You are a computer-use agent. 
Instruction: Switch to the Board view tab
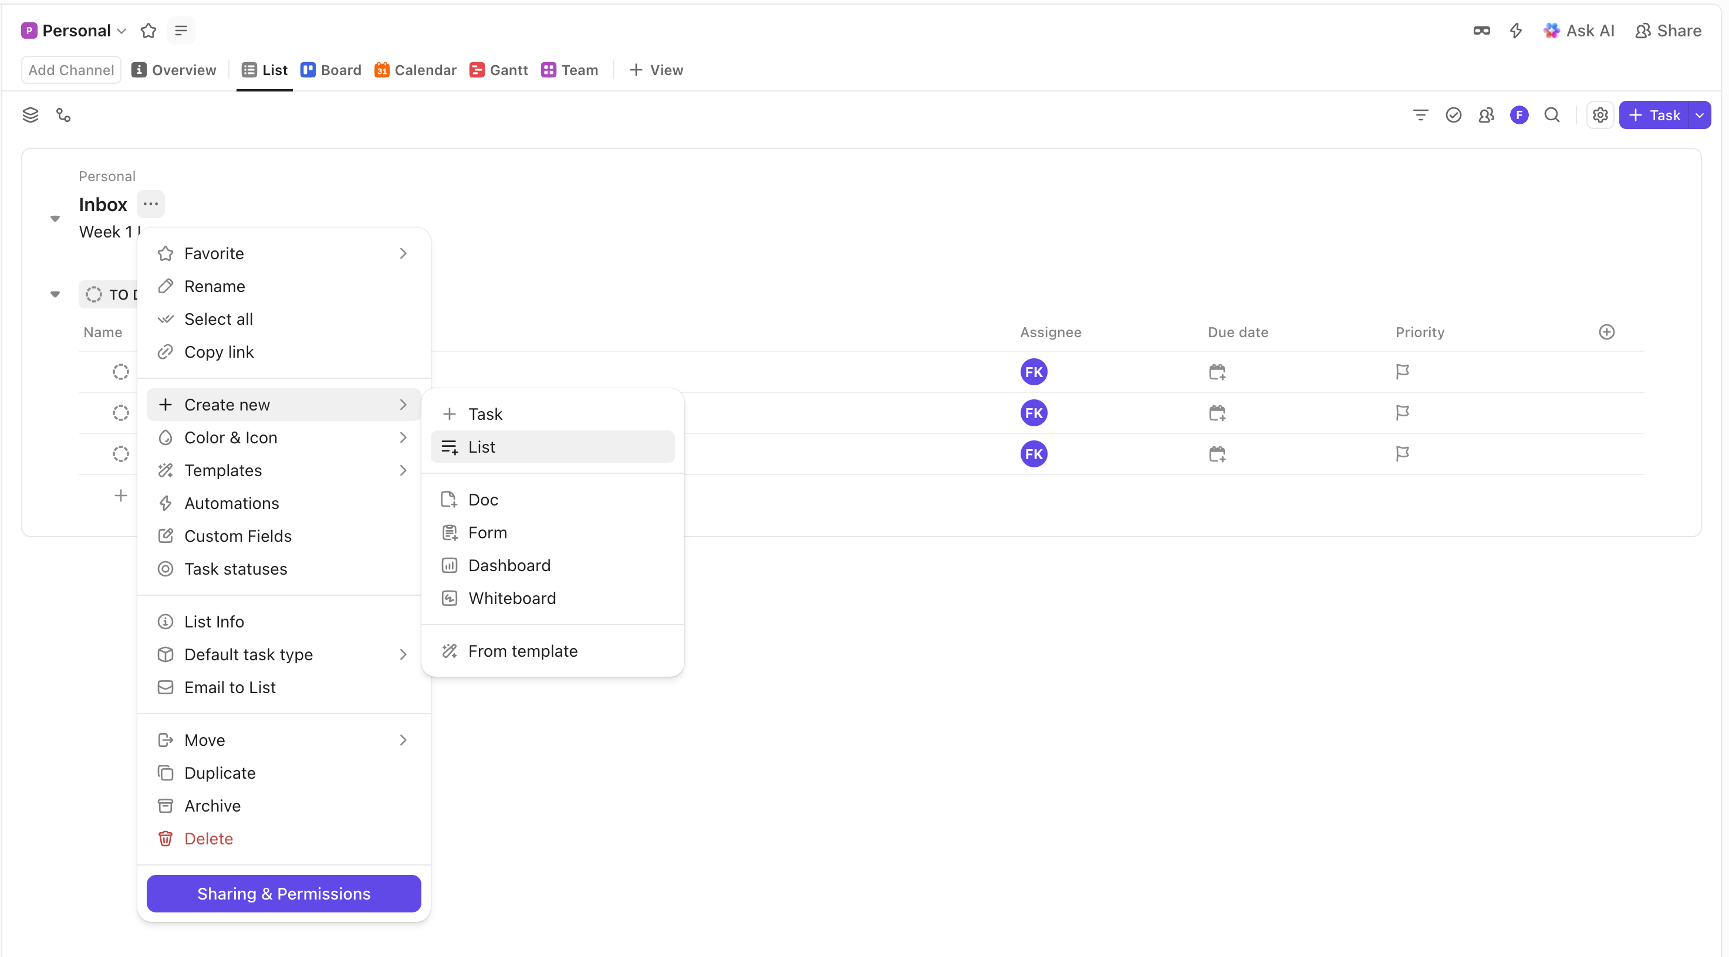click(331, 70)
